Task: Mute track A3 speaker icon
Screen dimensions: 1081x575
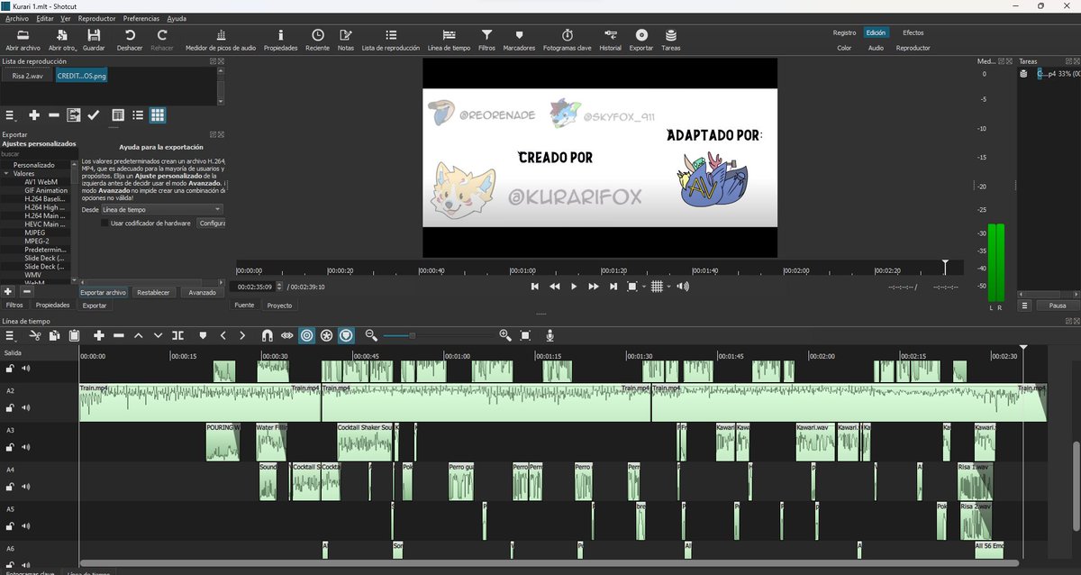Action: point(26,447)
